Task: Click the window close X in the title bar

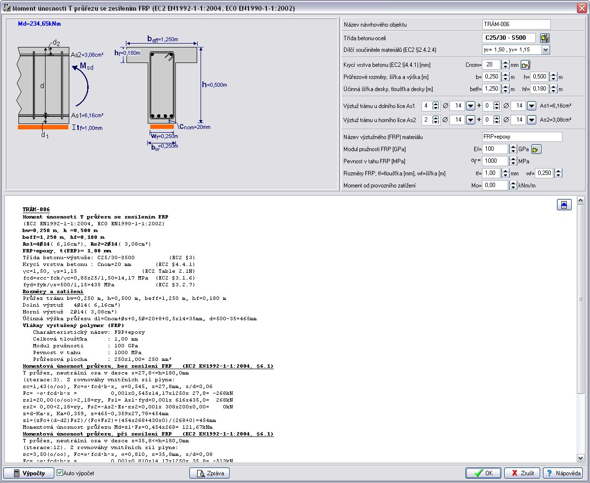Action: tap(581, 8)
